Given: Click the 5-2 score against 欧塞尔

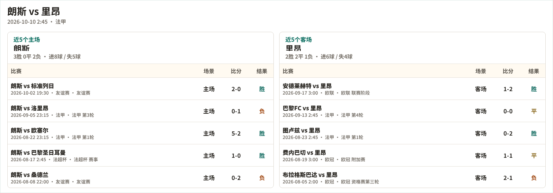Looking at the screenshot, I should [x=236, y=133].
